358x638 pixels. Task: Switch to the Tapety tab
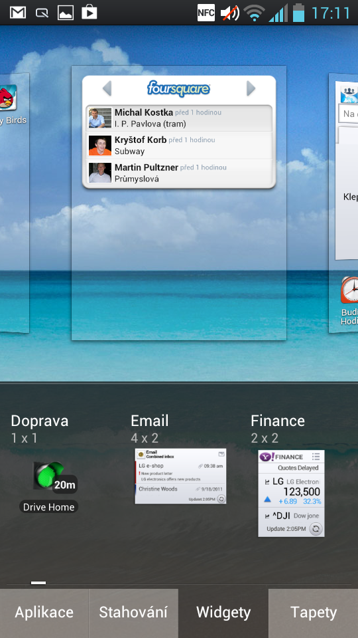[314, 613]
